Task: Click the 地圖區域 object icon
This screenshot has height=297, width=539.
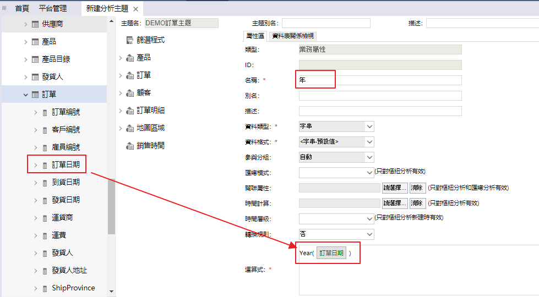Action: [x=130, y=128]
